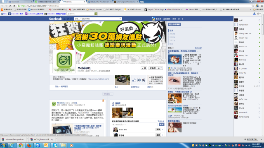Open the page gear settings dropdown
The width and height of the screenshot is (264, 148).
coord(160,68)
